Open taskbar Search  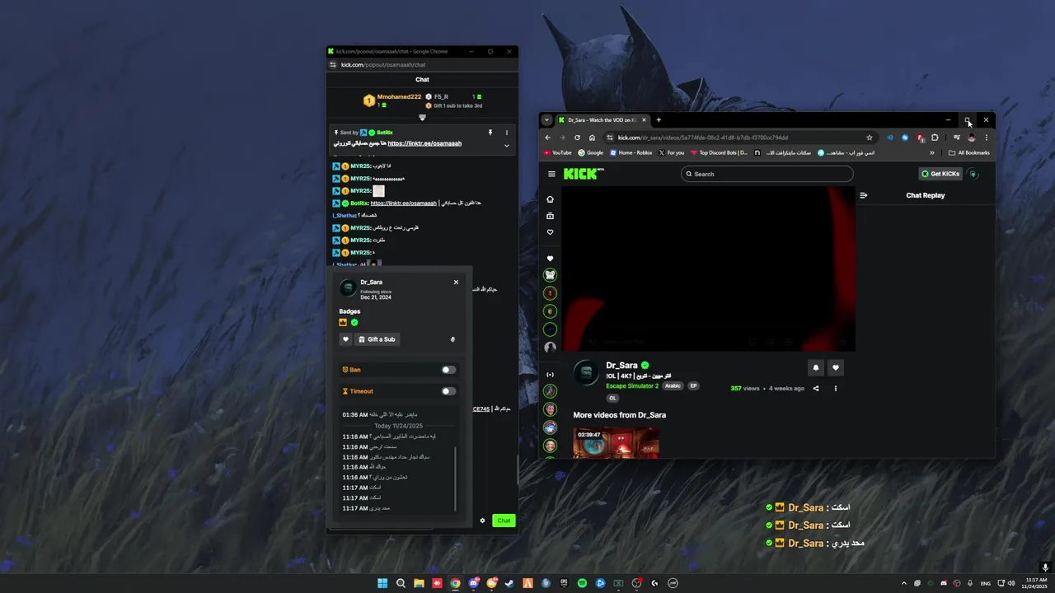401,583
